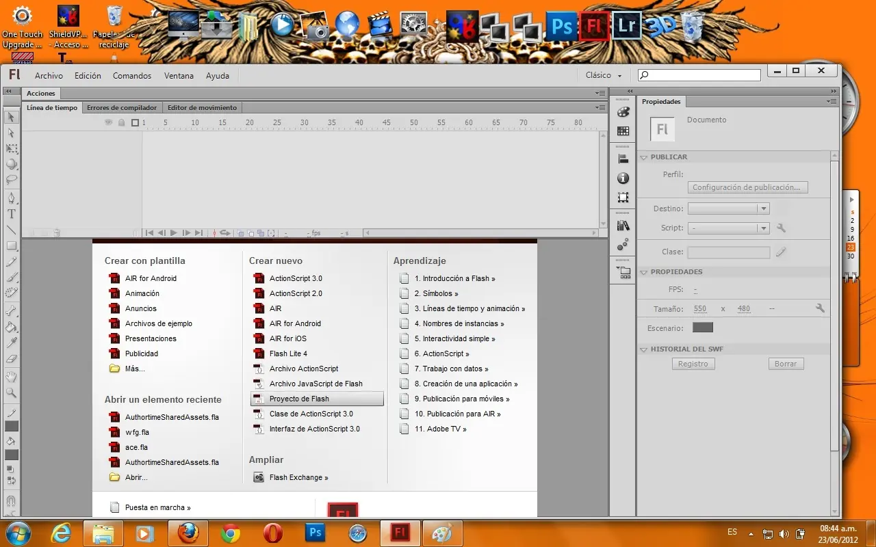Select the Brush tool
Screen dimensions: 876x547
click(x=11, y=277)
